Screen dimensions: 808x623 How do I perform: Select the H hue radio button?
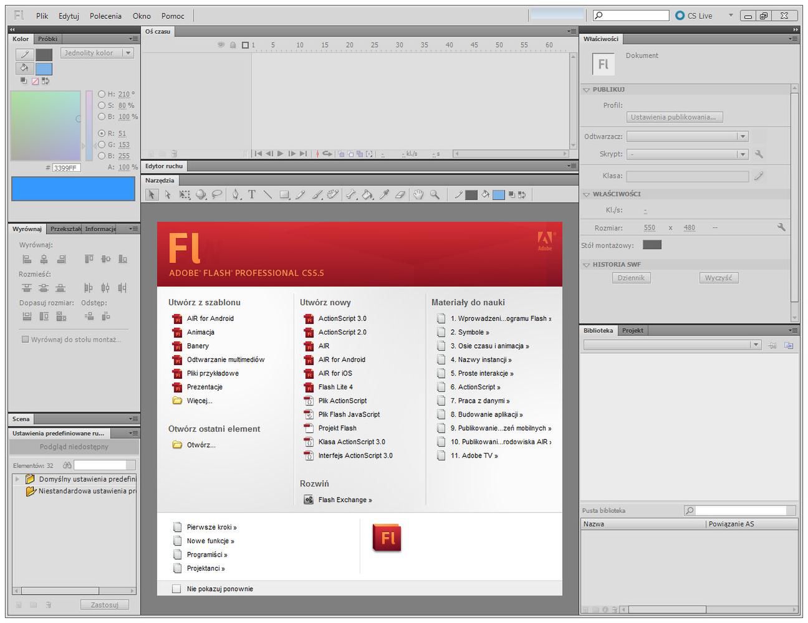pyautogui.click(x=102, y=94)
